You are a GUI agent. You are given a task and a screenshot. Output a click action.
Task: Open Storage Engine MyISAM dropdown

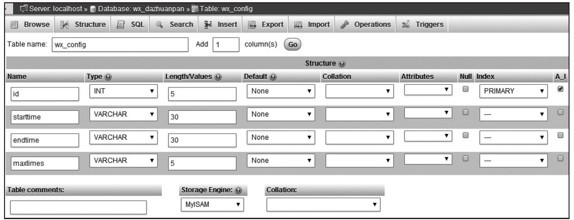point(211,205)
